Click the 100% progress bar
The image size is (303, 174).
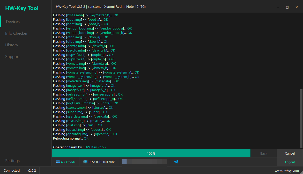pos(151,153)
